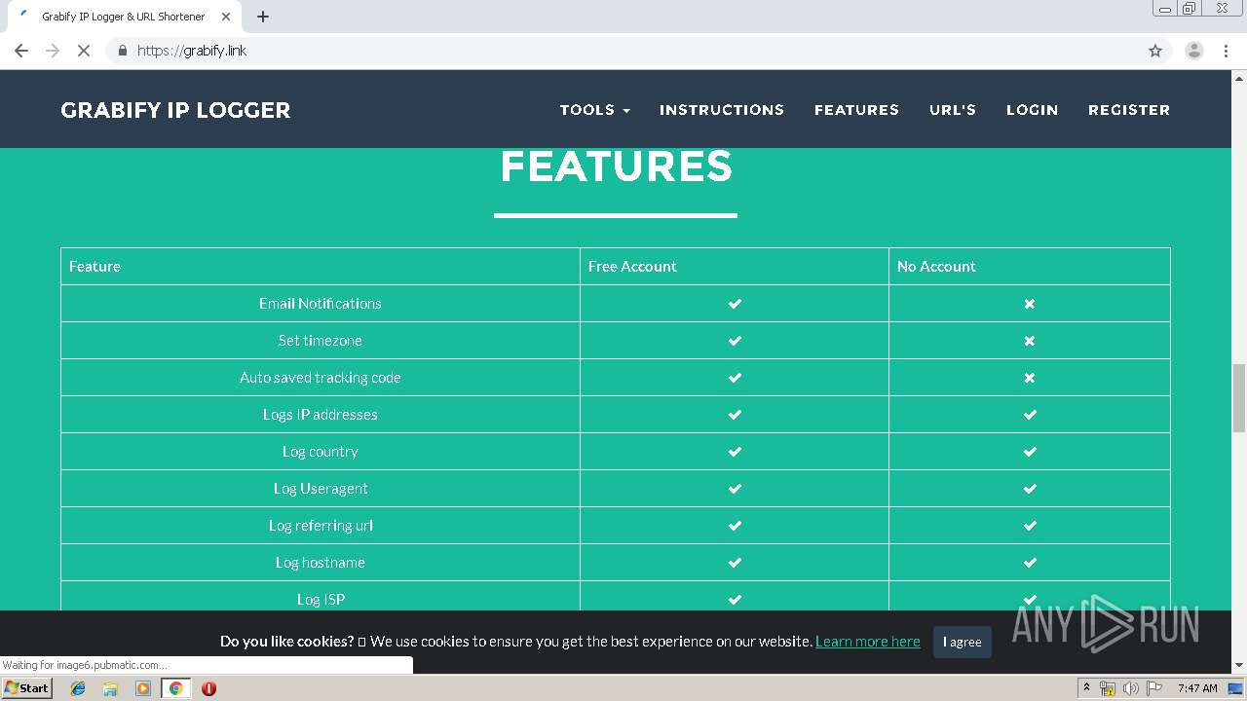
Task: Open the Tools dropdown menu
Action: tap(595, 110)
